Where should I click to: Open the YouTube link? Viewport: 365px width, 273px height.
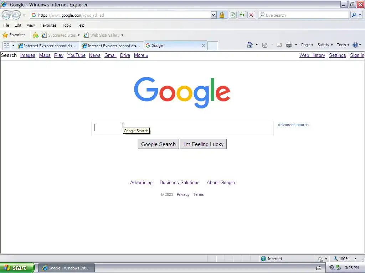tap(76, 55)
